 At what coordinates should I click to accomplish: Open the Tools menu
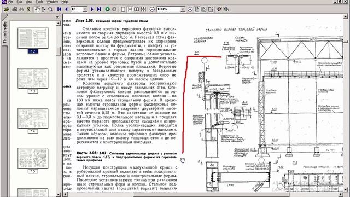pos(39,2)
